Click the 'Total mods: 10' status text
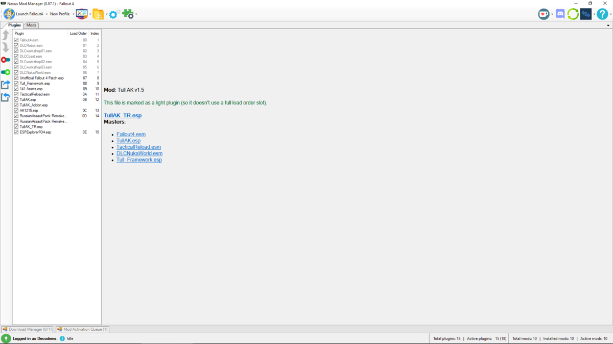 click(x=525, y=338)
